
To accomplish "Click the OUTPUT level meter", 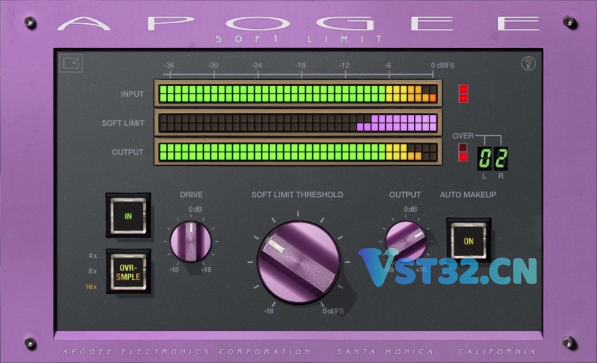I will coord(298,152).
